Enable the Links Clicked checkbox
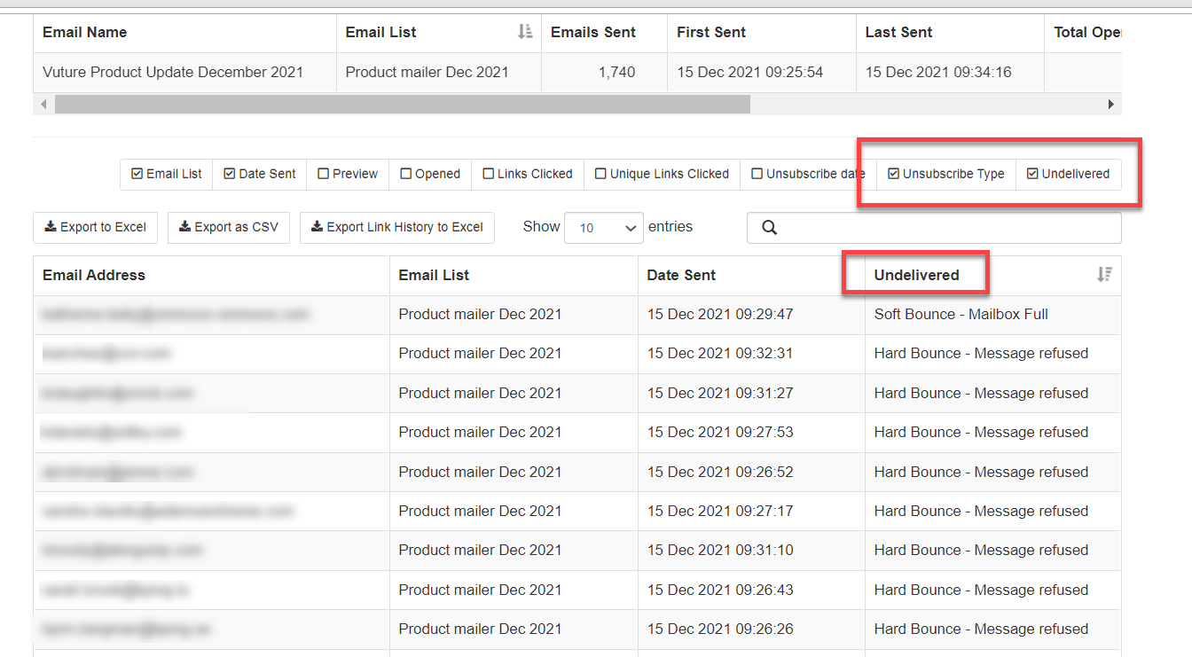 click(x=487, y=174)
